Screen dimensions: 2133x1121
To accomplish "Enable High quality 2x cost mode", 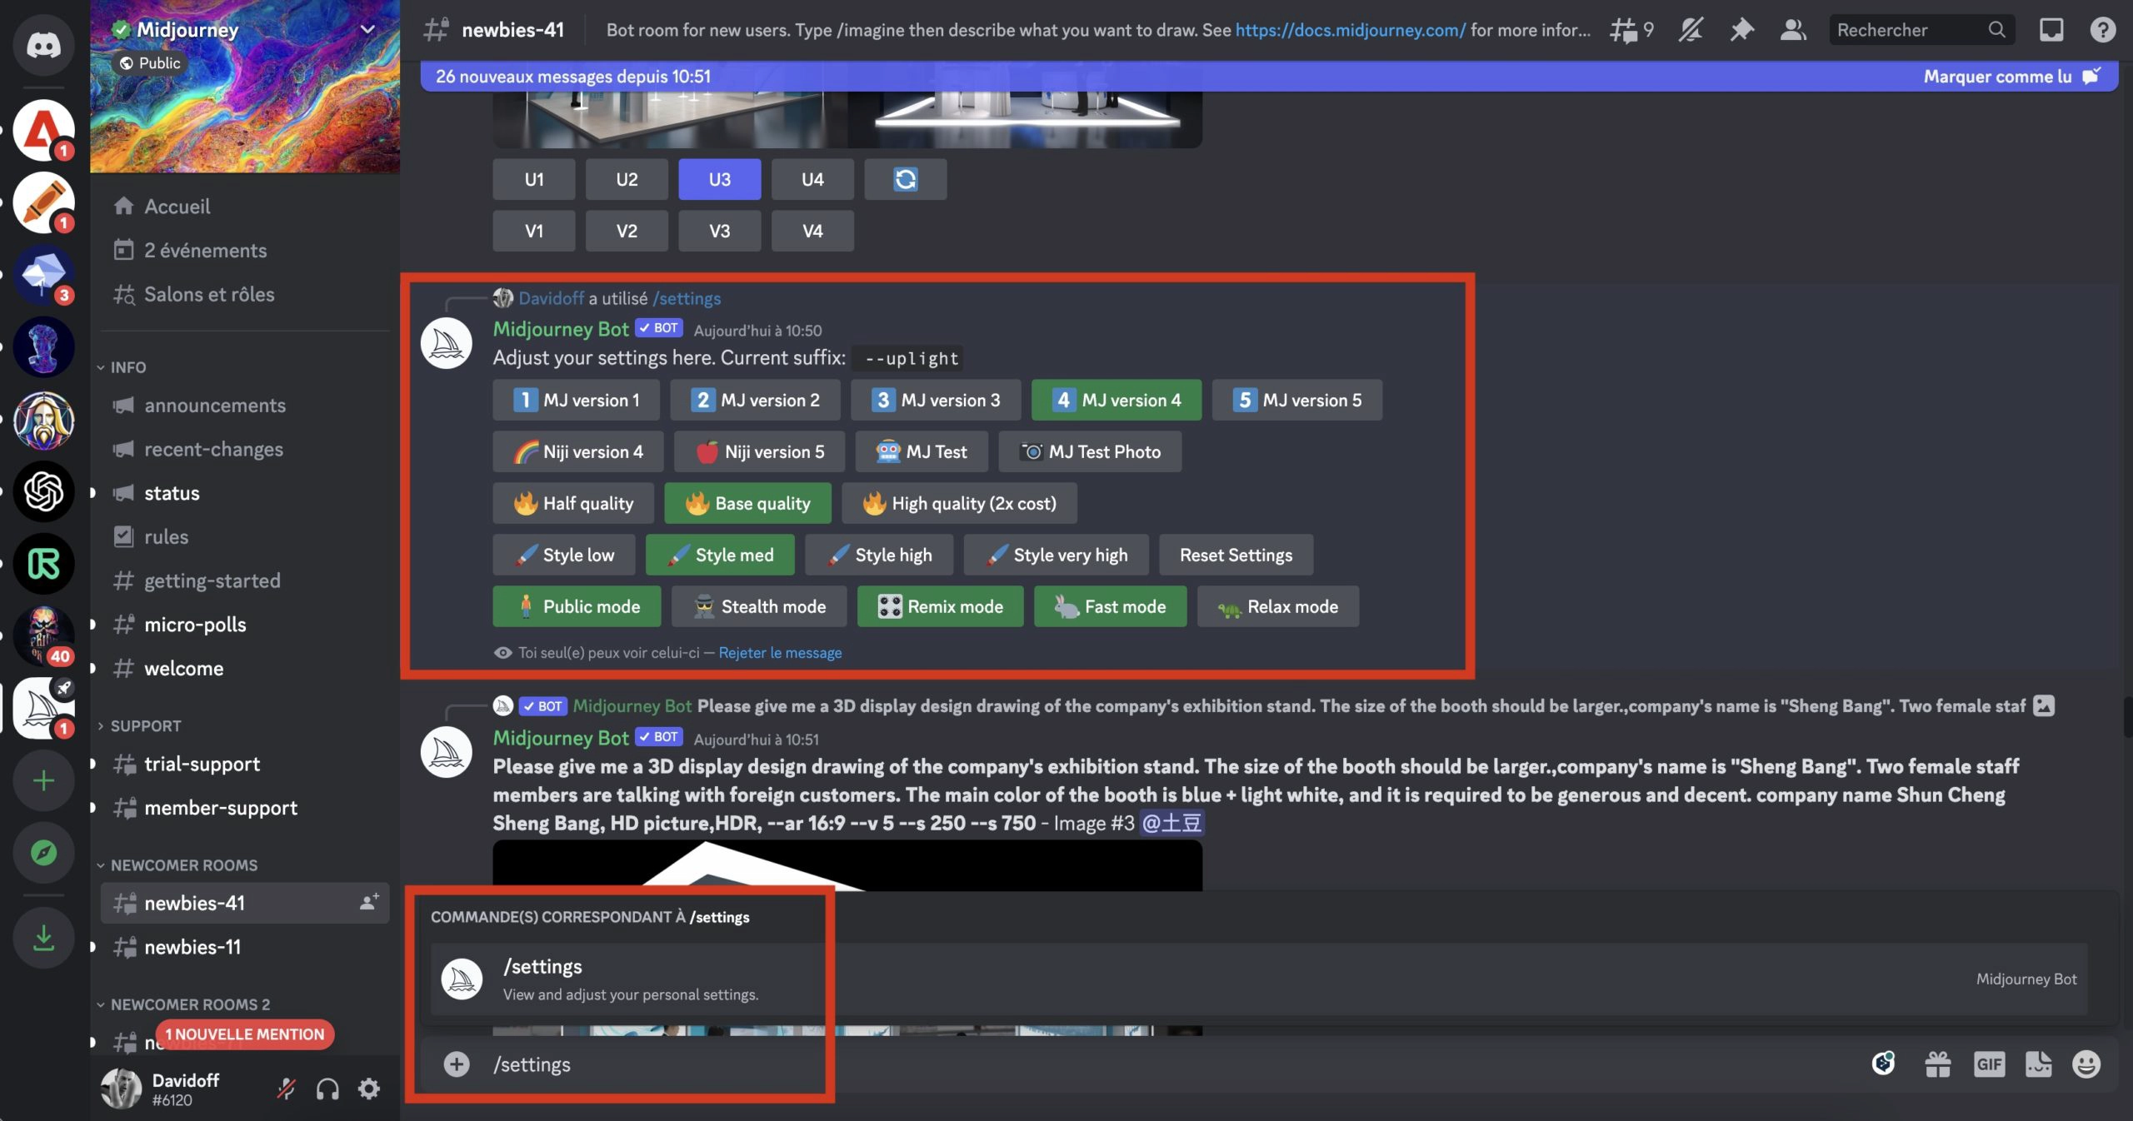I will [959, 502].
